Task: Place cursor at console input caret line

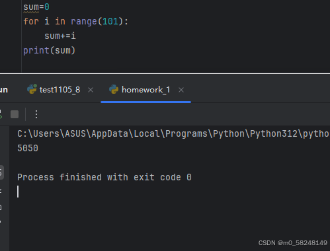Action: 18,192
